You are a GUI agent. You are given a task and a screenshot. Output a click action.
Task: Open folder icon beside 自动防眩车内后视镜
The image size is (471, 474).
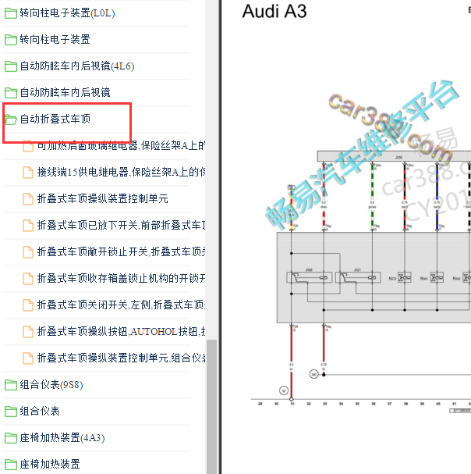pyautogui.click(x=11, y=92)
